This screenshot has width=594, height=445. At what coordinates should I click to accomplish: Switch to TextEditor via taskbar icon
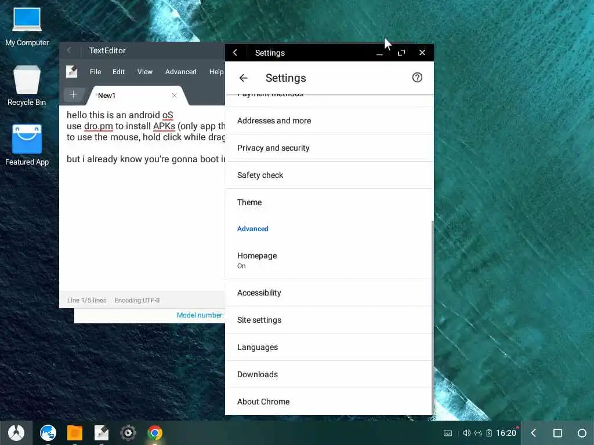click(x=101, y=432)
